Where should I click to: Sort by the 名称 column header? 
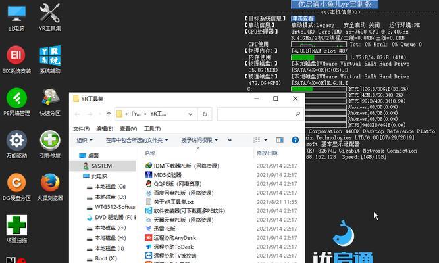pyautogui.click(x=150, y=153)
